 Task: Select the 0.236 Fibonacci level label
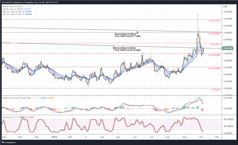(x=214, y=68)
